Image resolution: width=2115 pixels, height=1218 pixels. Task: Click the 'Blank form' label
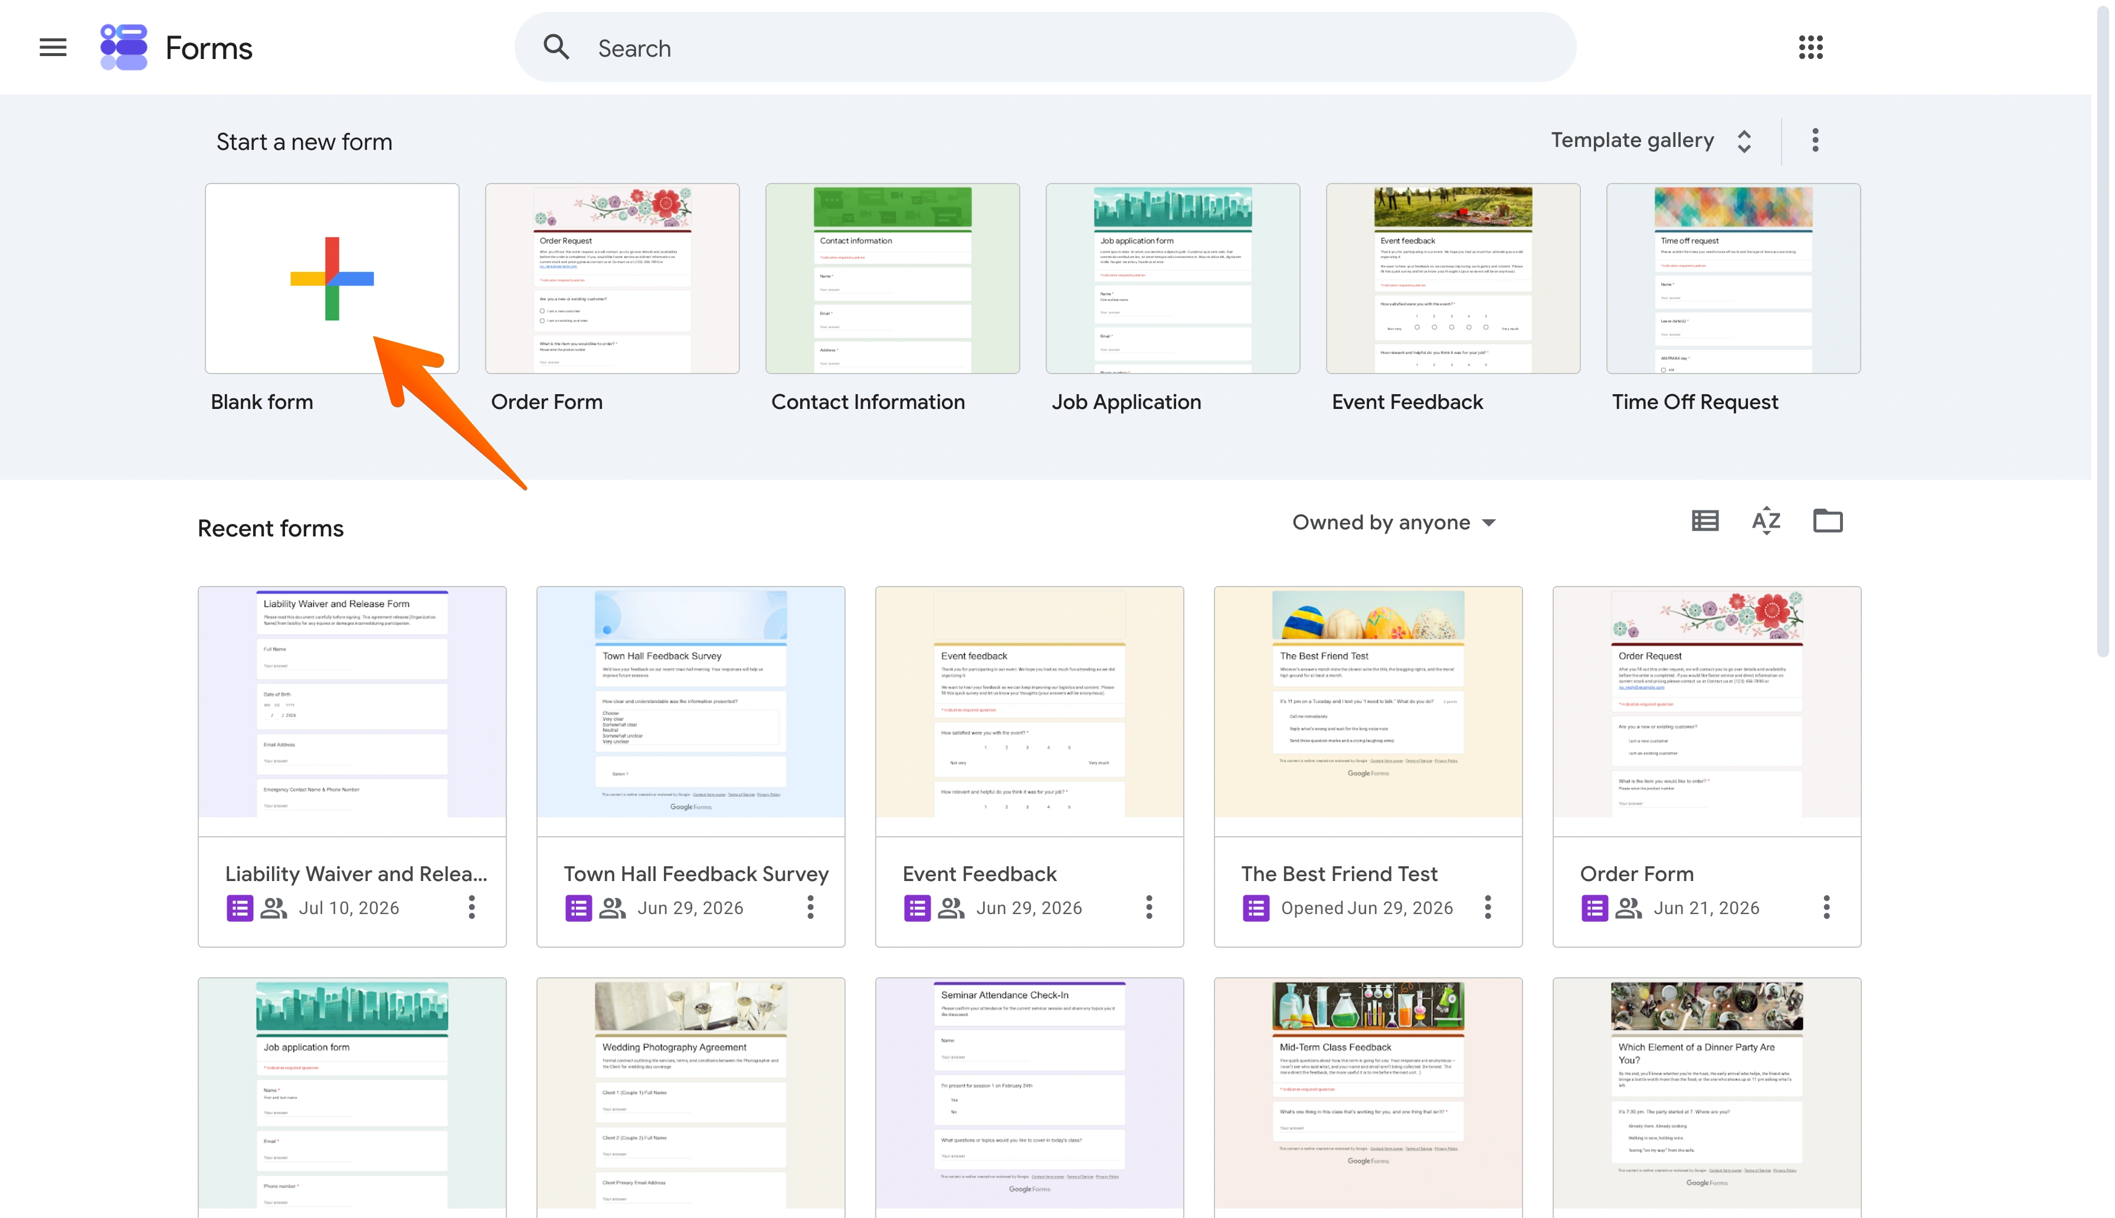tap(262, 402)
